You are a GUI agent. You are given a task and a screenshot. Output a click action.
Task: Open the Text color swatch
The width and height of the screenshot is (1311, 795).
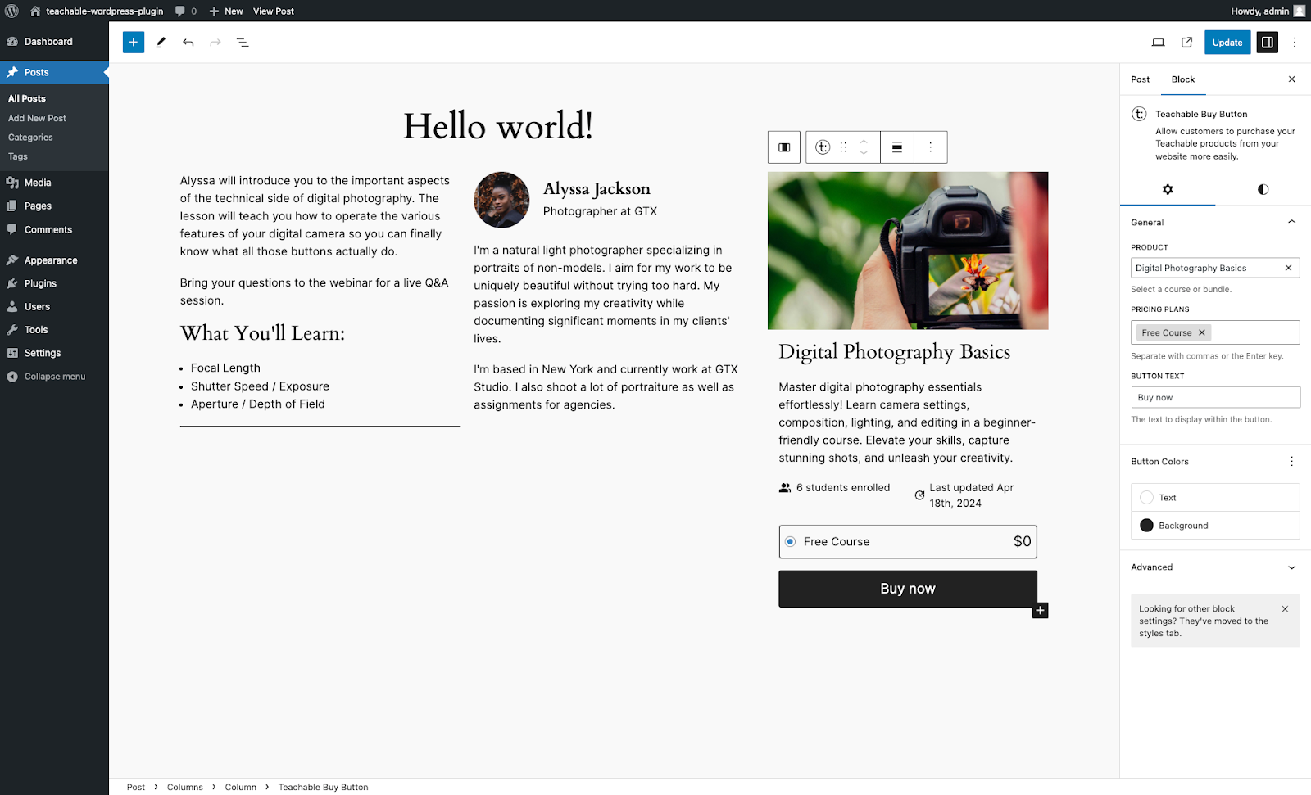1215,498
